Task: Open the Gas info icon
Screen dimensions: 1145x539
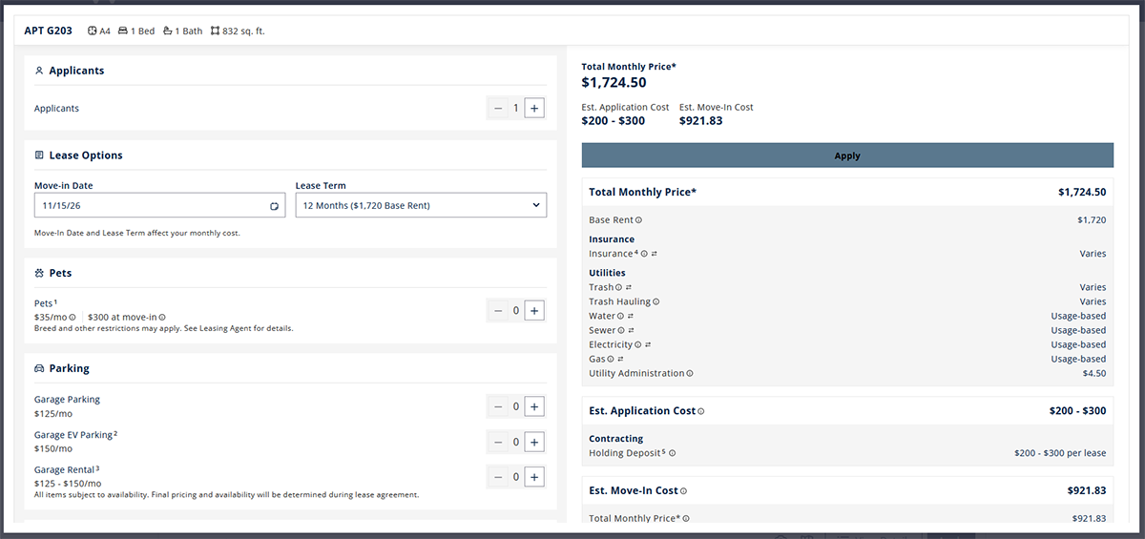Action: (611, 359)
